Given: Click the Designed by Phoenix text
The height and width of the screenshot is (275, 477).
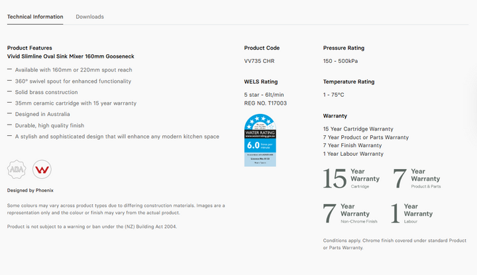Looking at the screenshot, I should (30, 190).
